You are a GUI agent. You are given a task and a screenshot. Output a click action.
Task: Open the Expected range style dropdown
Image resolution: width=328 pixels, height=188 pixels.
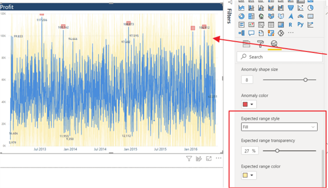click(x=279, y=127)
